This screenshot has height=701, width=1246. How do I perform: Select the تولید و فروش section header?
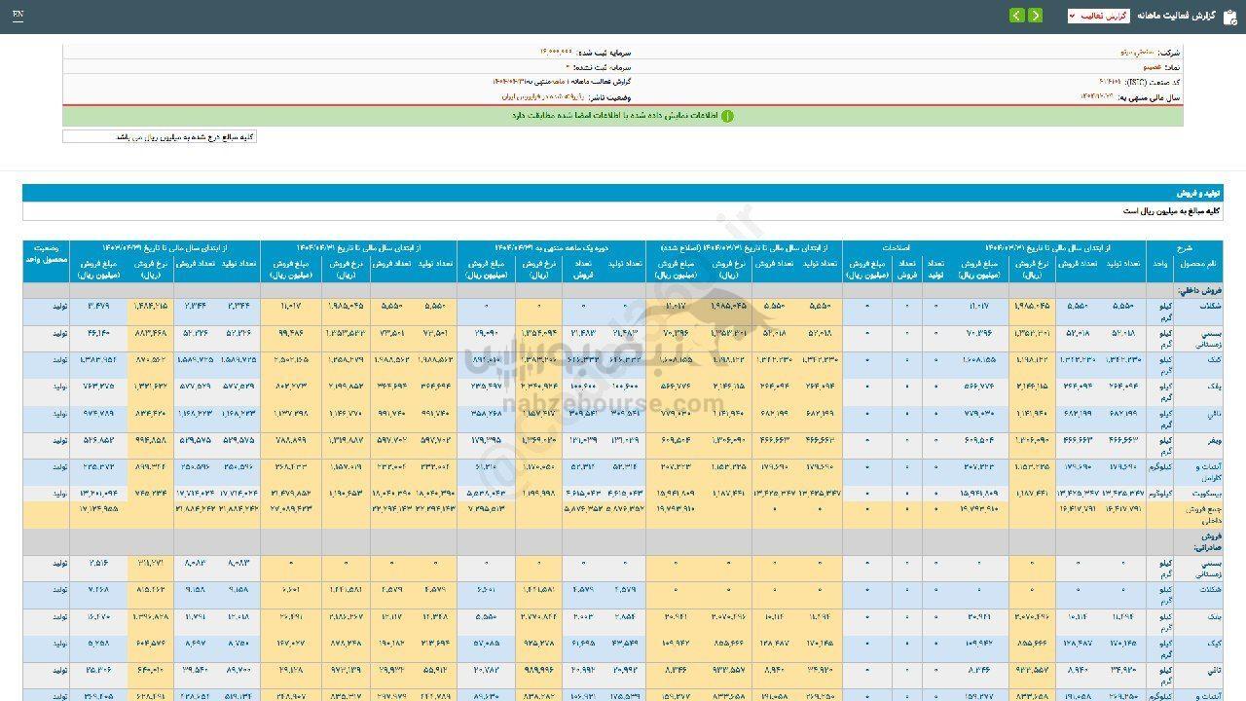pyautogui.click(x=623, y=193)
